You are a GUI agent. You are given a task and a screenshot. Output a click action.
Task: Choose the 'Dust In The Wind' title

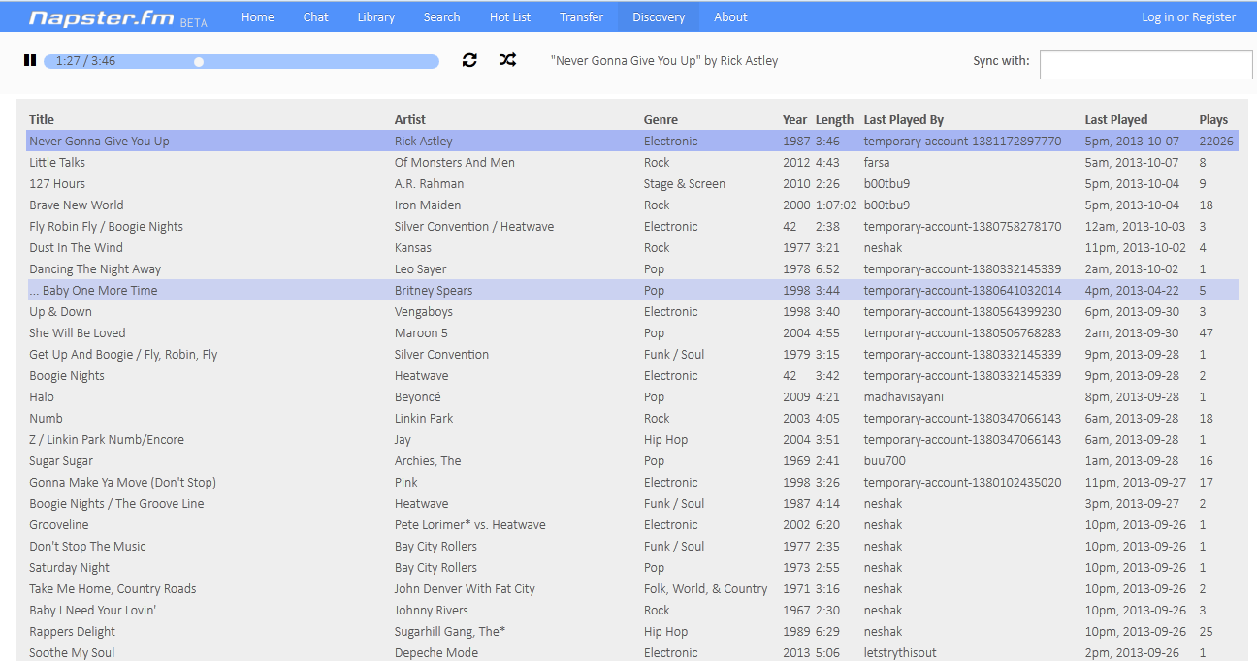76,248
